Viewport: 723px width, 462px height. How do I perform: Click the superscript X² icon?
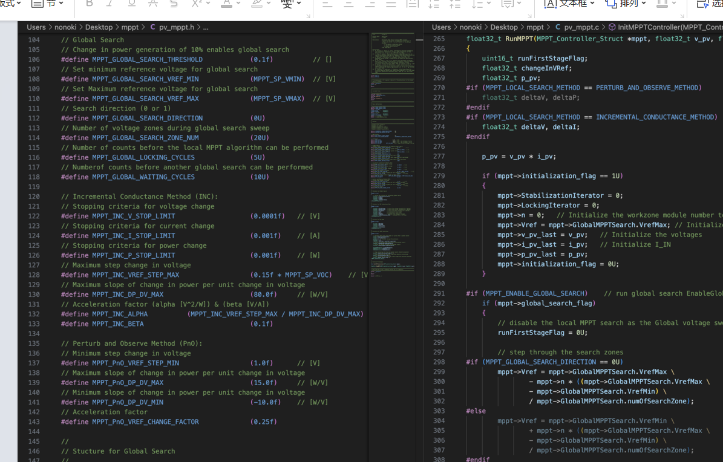(197, 4)
